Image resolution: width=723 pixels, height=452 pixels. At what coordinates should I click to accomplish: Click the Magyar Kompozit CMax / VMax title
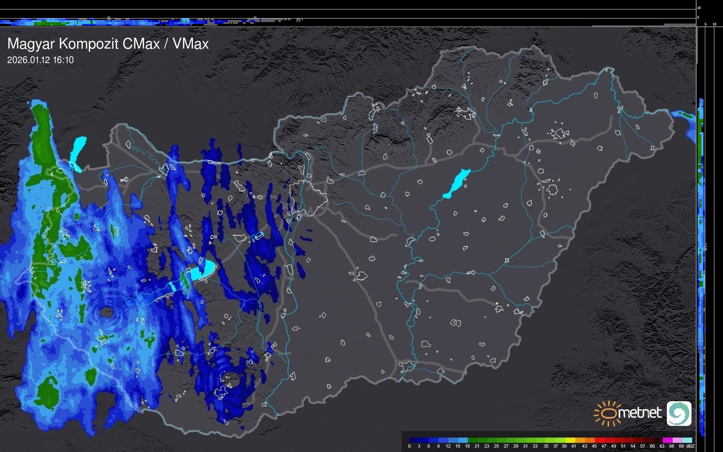[108, 44]
